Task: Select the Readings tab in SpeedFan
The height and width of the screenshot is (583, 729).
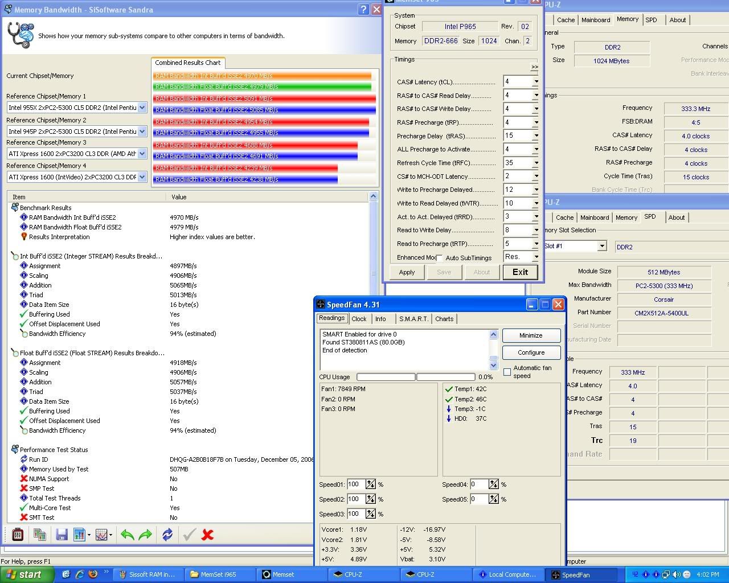Action: click(x=332, y=318)
